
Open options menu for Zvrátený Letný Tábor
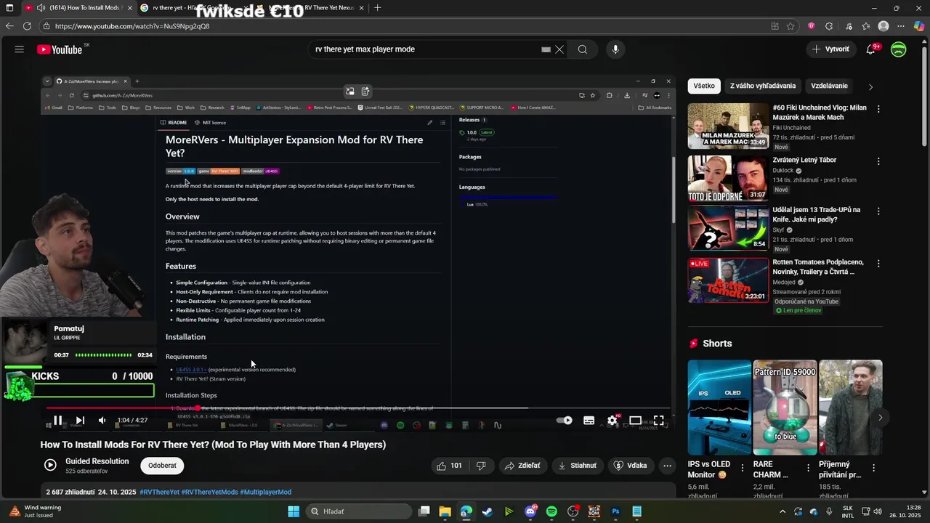(878, 161)
